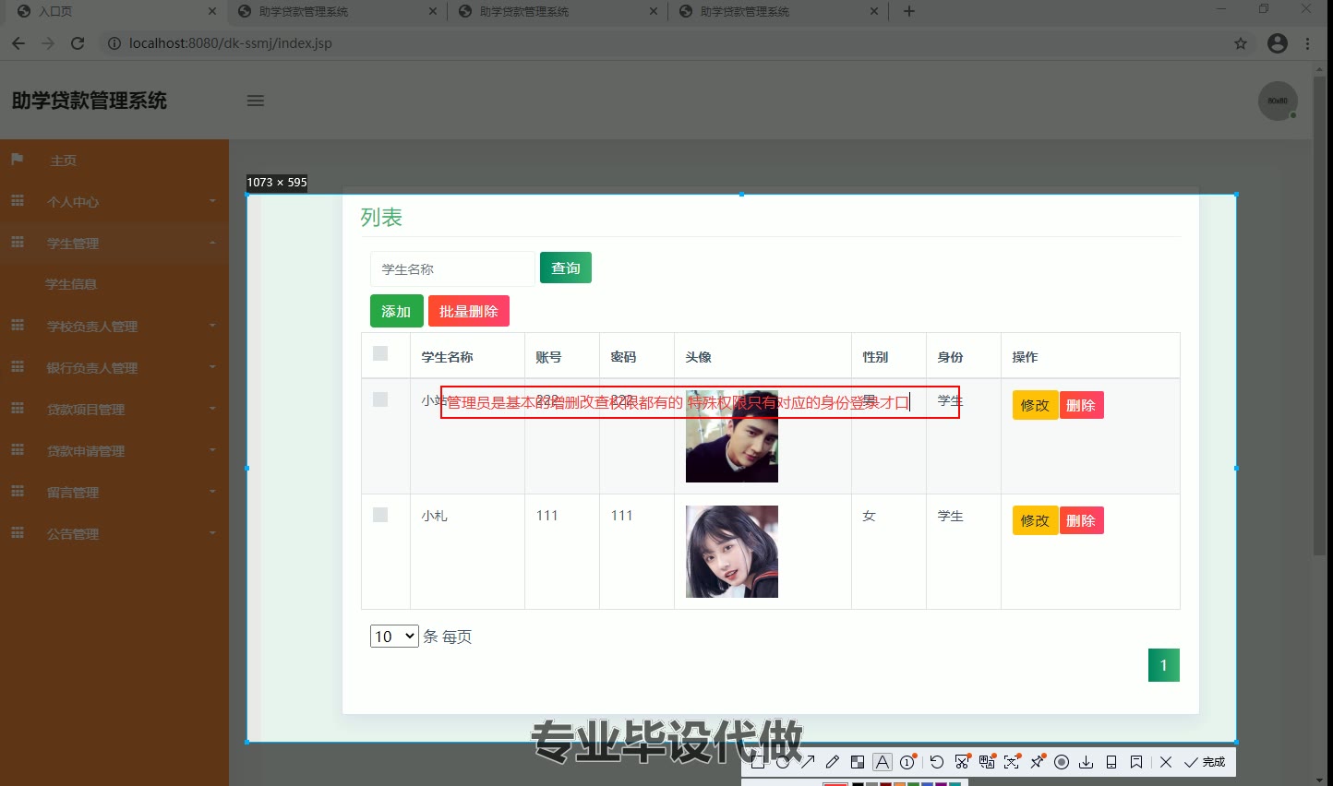Image resolution: width=1333 pixels, height=786 pixels.
Task: Go to 主页 in the sidebar
Action: tap(114, 160)
